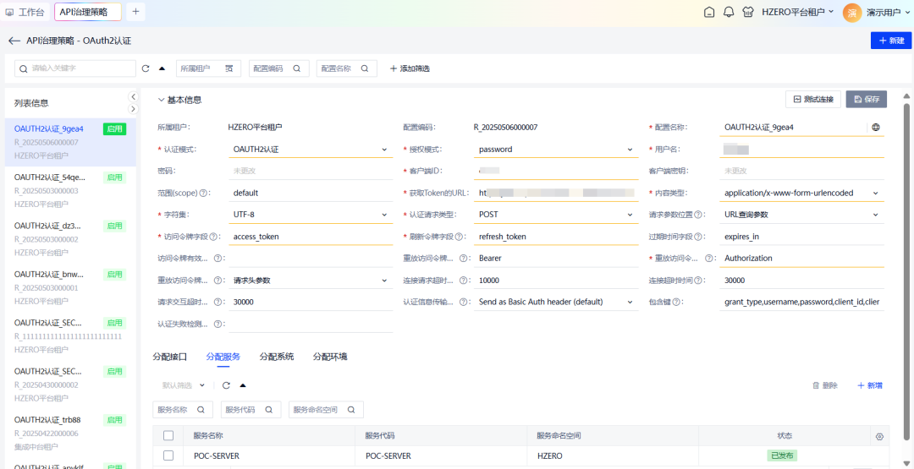
Task: Collapse the 基本信息 section
Action: pos(162,100)
